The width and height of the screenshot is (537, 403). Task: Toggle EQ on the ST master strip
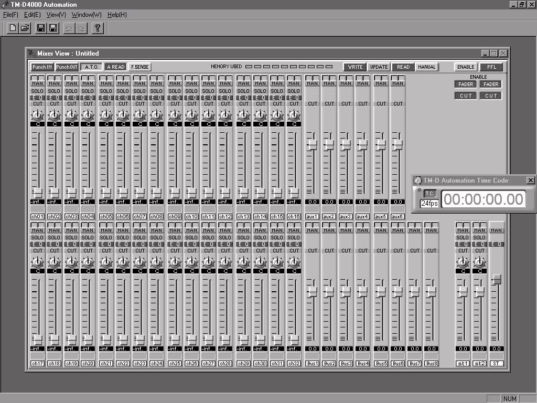tap(496, 245)
